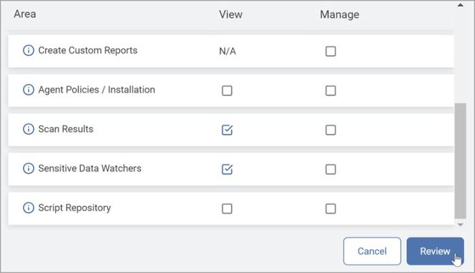The width and height of the screenshot is (475, 273).
Task: Enable Manage for Create Custom Reports
Action: pyautogui.click(x=330, y=51)
